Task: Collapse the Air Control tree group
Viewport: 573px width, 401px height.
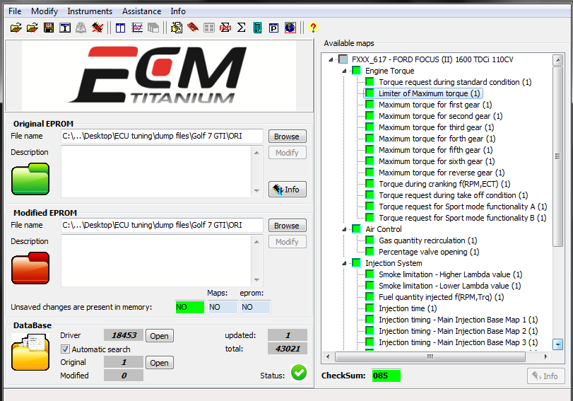Action: [345, 229]
